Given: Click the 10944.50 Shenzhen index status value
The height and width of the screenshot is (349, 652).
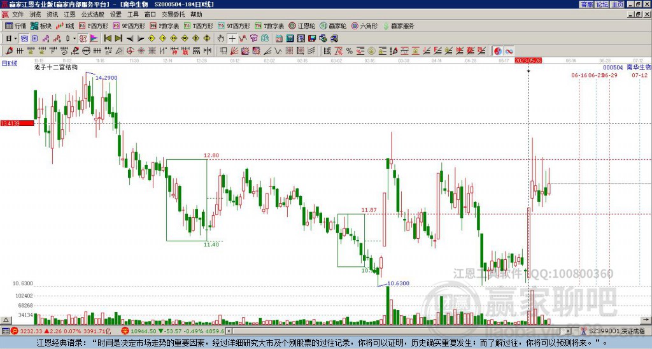Looking at the screenshot, I should [x=143, y=331].
